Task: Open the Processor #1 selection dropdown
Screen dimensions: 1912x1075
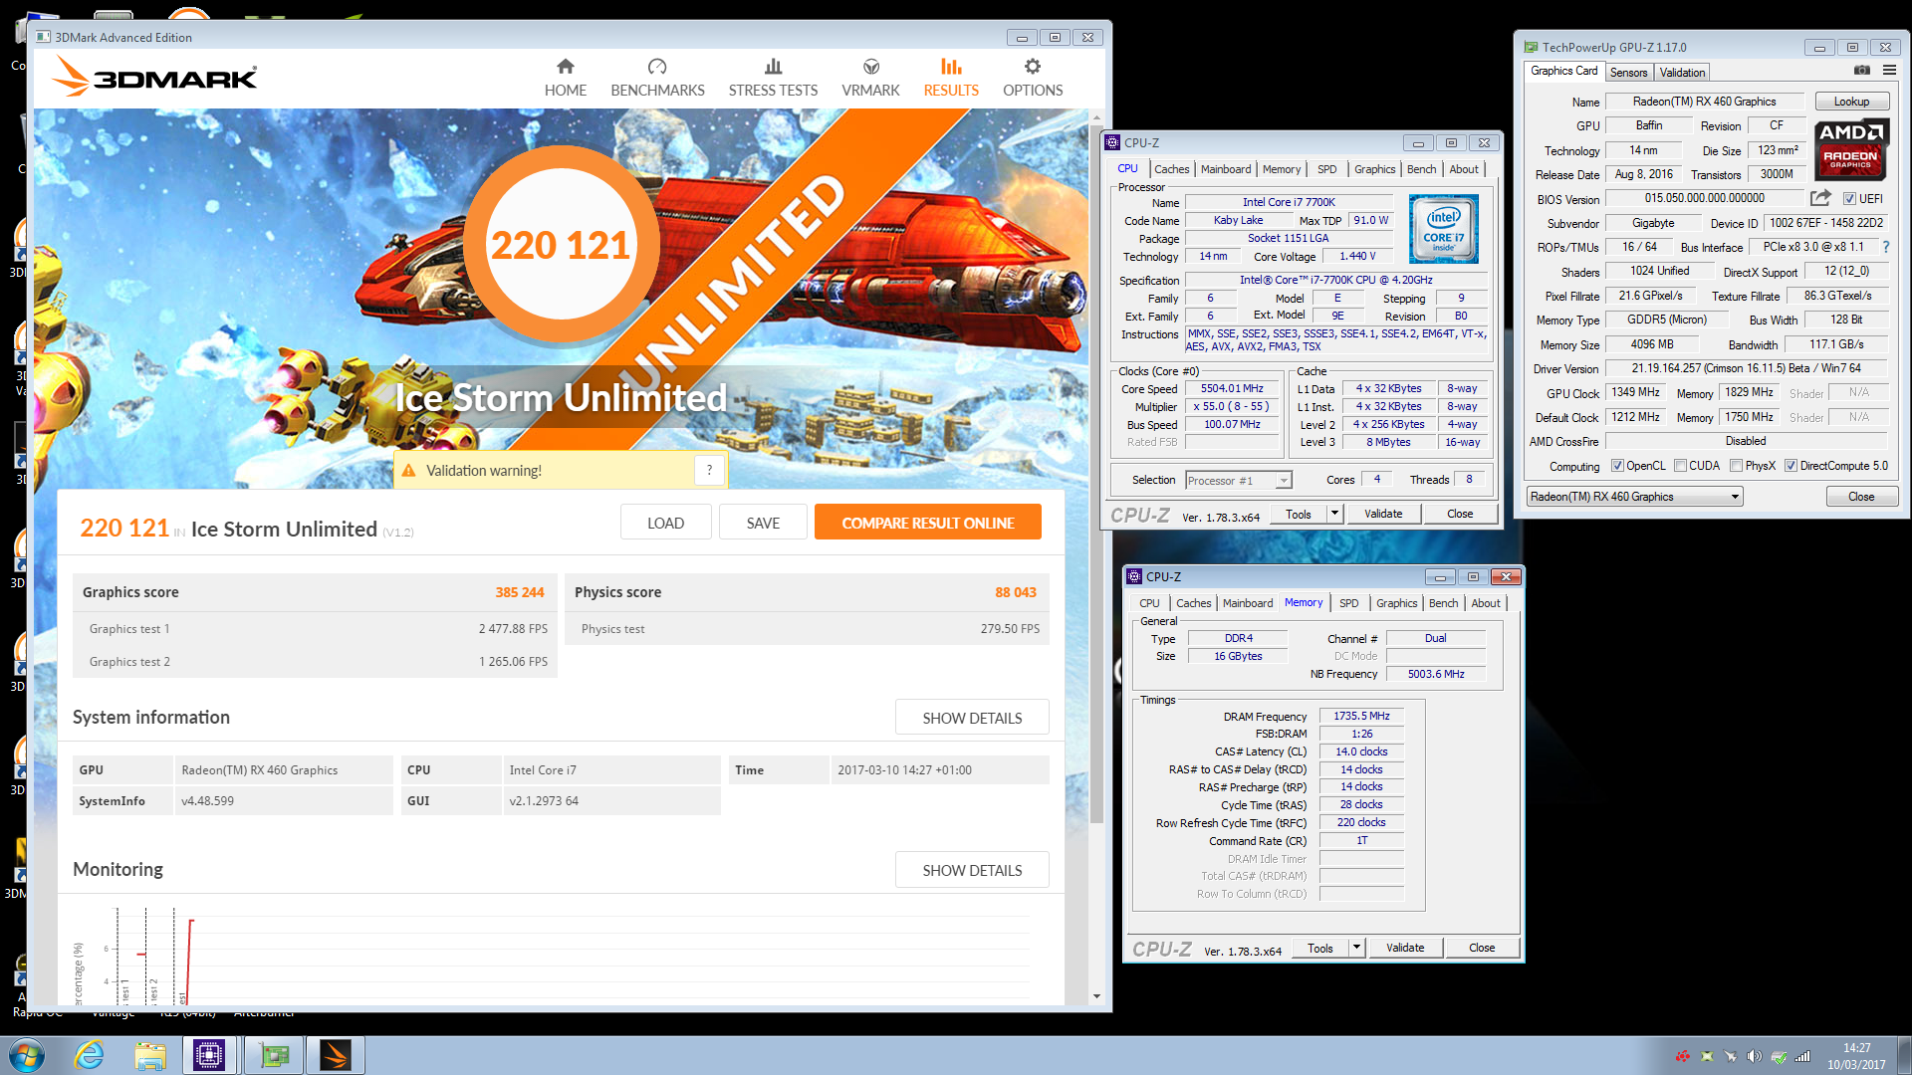Action: 1238,481
